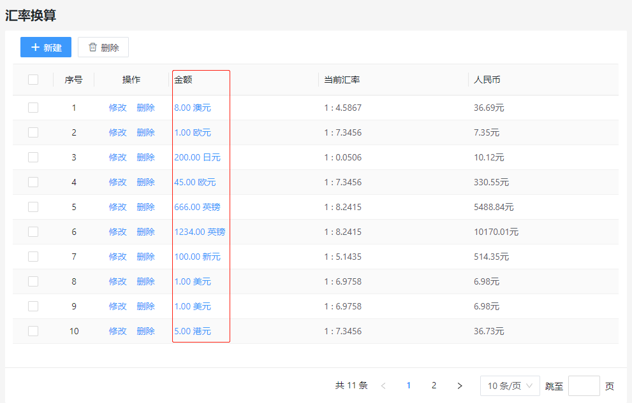Open the 10 条/页 page size dropdown
Screen dimensions: 632x403
click(510, 386)
